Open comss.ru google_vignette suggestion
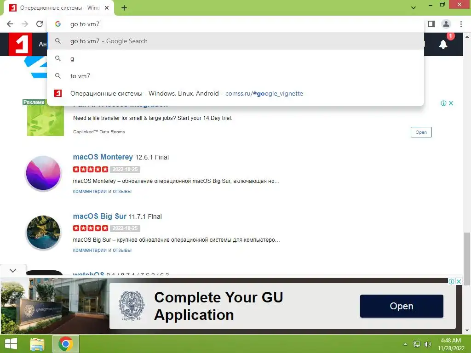The image size is (471, 353). point(235,93)
